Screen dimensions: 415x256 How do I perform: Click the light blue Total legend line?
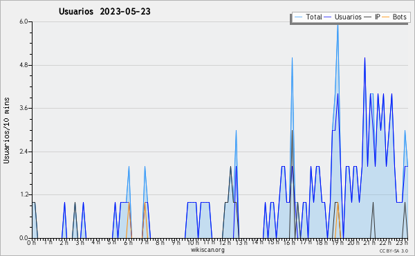[x=298, y=17]
